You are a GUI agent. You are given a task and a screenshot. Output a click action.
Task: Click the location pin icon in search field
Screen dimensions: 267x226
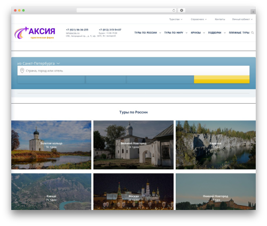22,71
